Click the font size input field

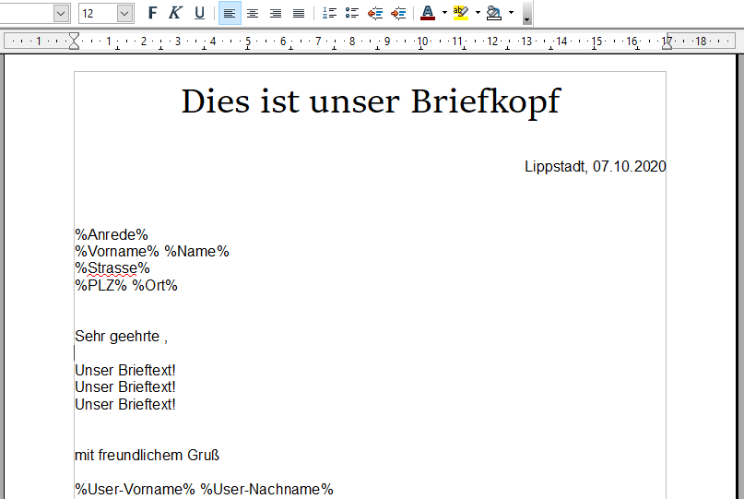pos(97,13)
